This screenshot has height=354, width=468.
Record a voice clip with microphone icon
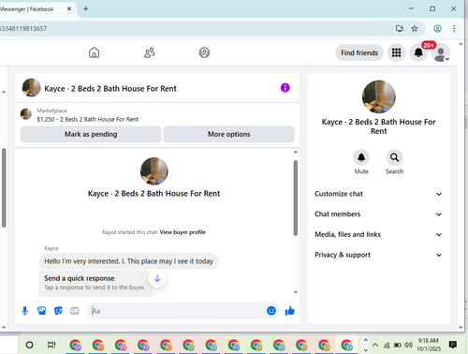tap(25, 311)
